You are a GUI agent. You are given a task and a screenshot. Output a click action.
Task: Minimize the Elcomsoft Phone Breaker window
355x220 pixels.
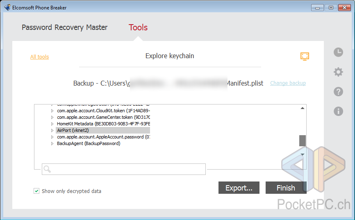317,8
